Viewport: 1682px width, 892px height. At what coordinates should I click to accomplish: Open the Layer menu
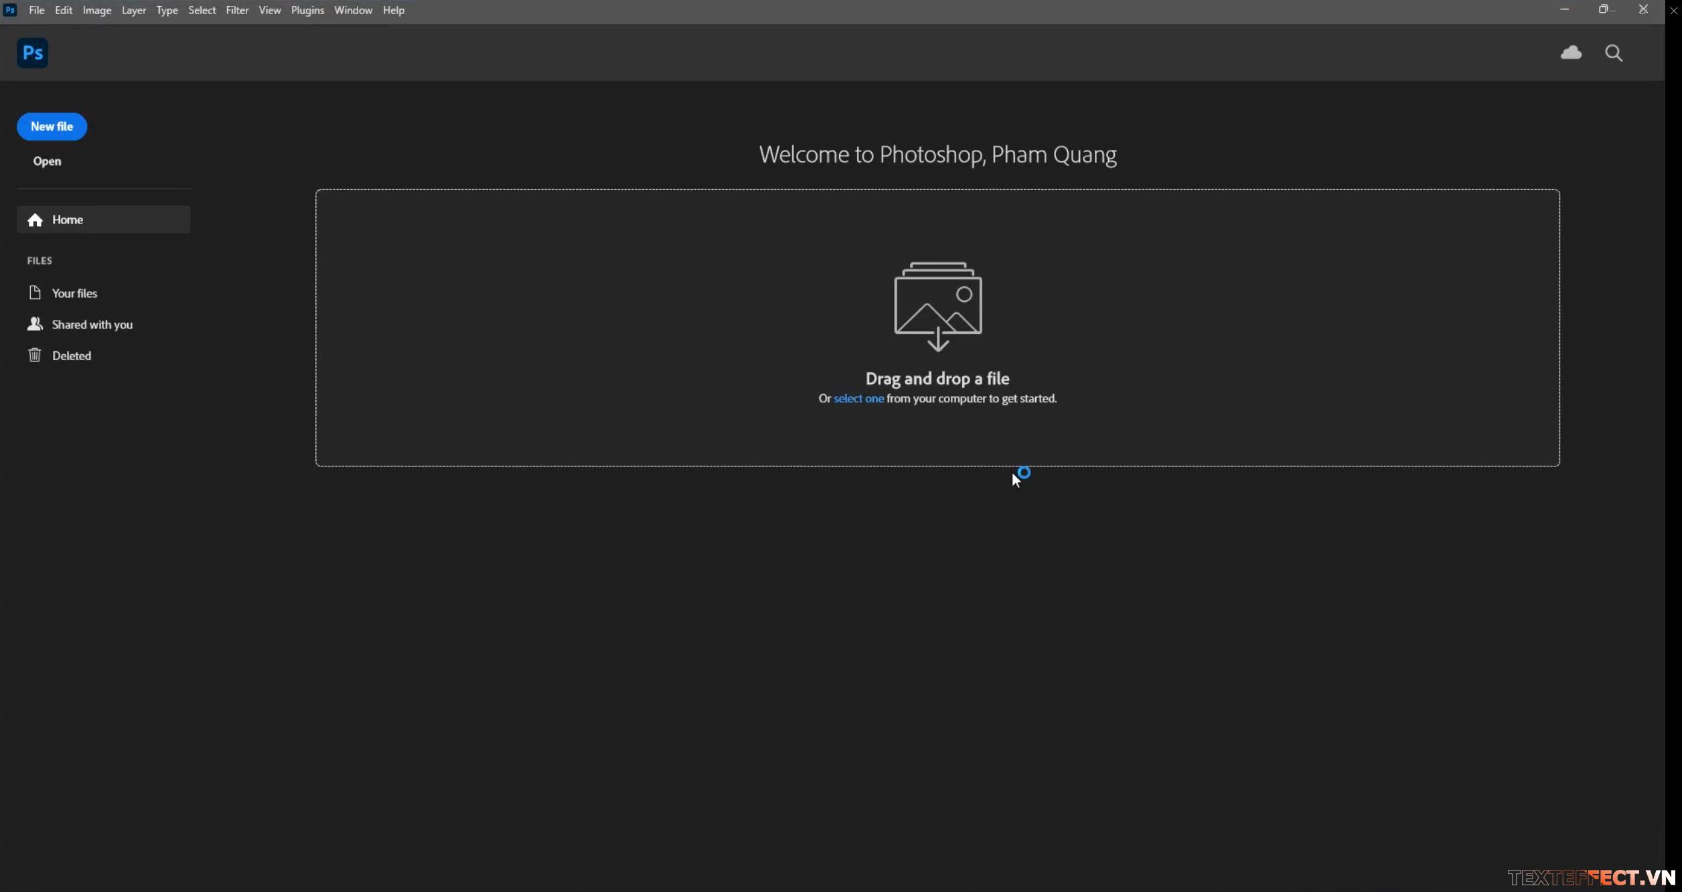click(134, 10)
